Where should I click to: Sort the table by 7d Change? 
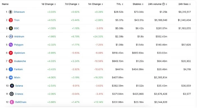pyautogui.click(x=72, y=4)
